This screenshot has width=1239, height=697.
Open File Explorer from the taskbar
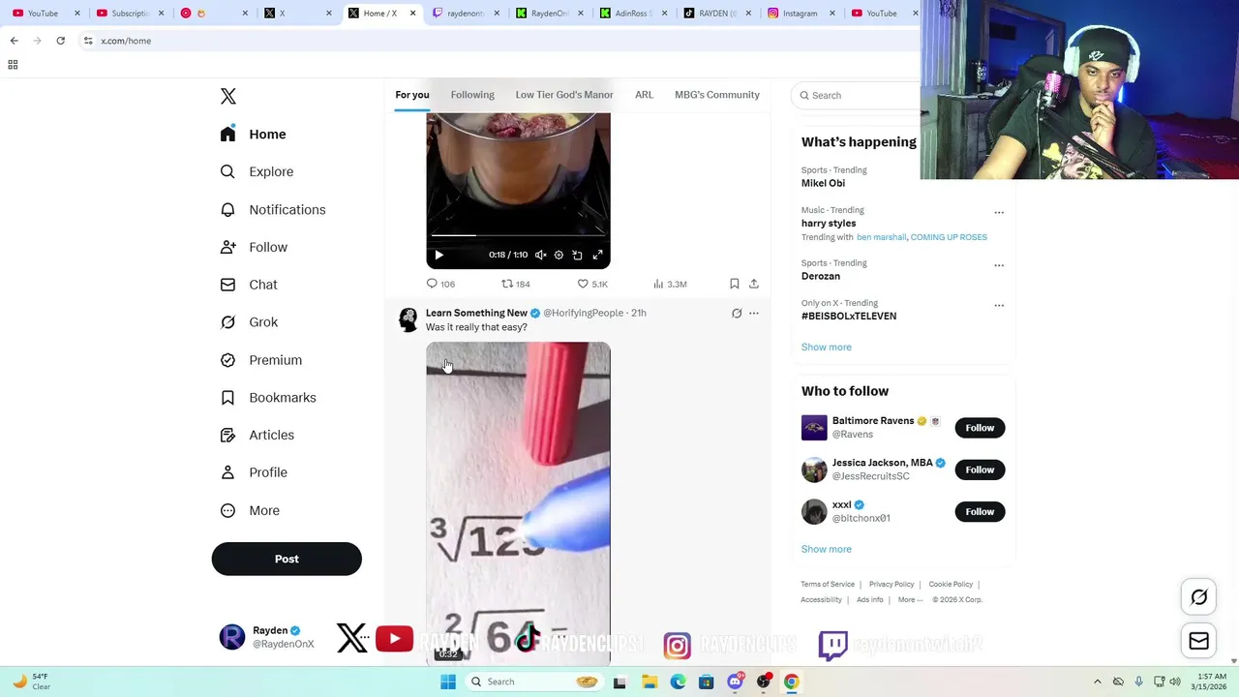coord(650,682)
